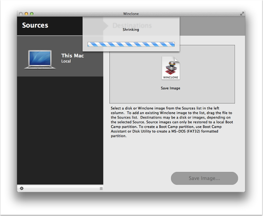Minimize the window using the yellow button
263x216 pixels.
tap(26, 14)
